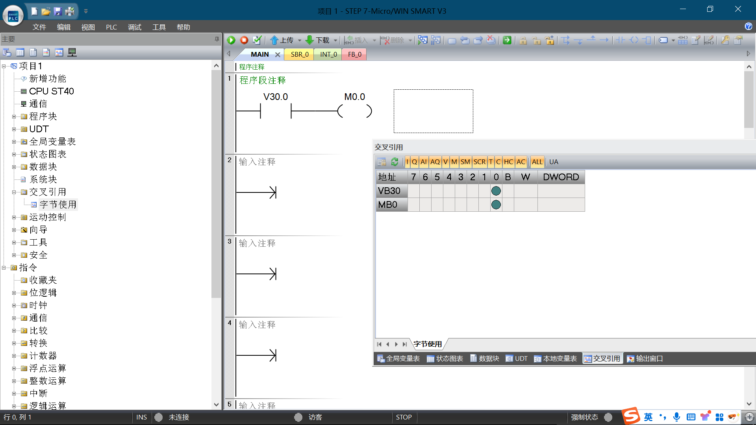Click the open folder icon in title bar
The width and height of the screenshot is (756, 425).
[46, 11]
